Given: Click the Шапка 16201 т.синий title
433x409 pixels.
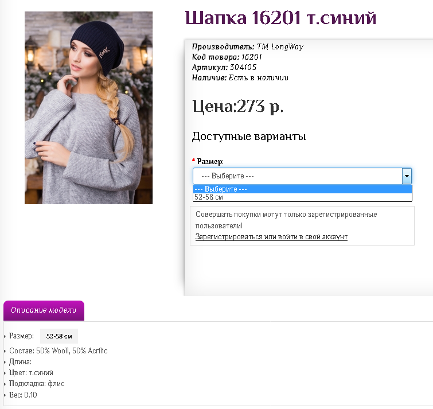Looking at the screenshot, I should click(x=281, y=18).
